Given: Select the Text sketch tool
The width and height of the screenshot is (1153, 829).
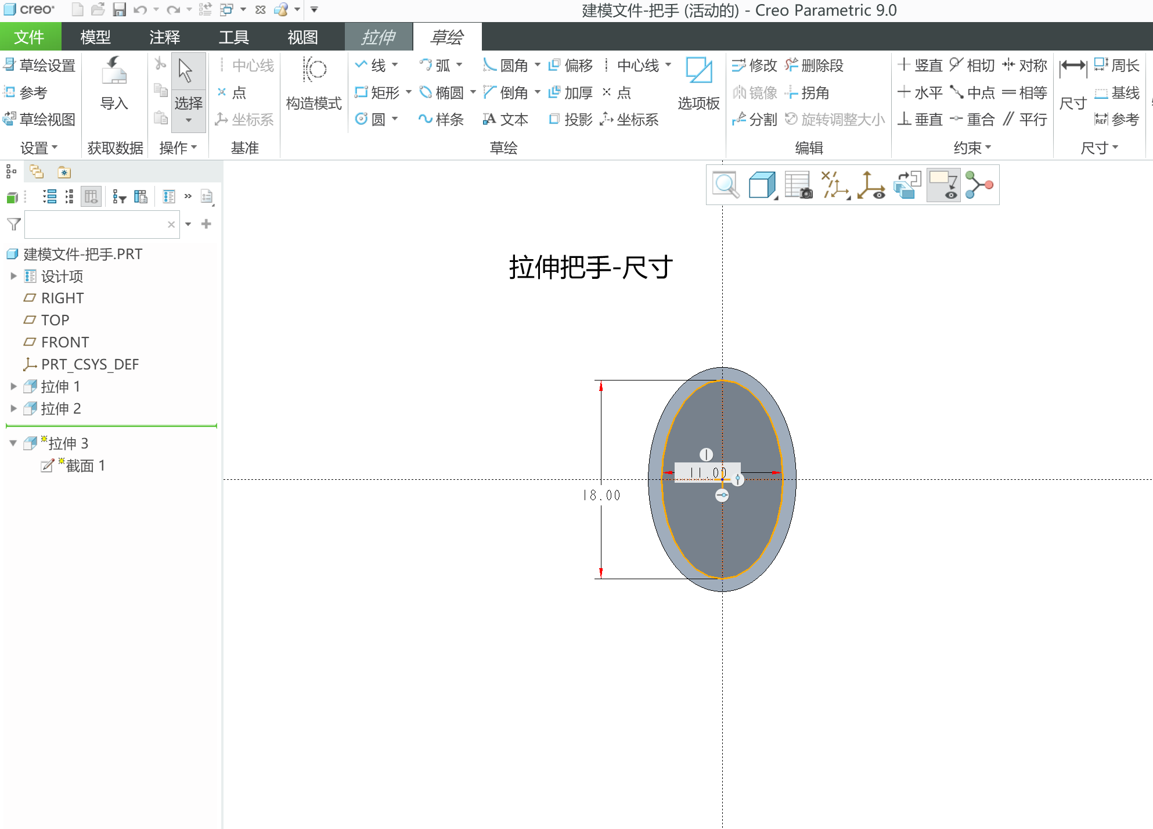Looking at the screenshot, I should pyautogui.click(x=506, y=119).
